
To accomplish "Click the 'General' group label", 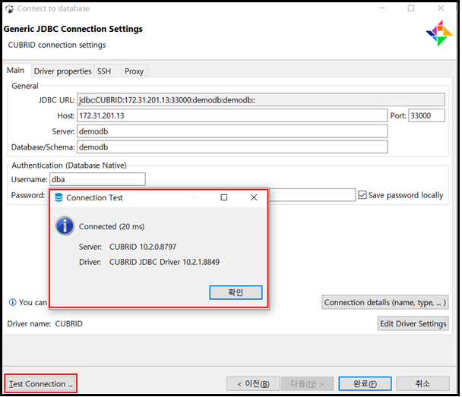I will coord(25,86).
